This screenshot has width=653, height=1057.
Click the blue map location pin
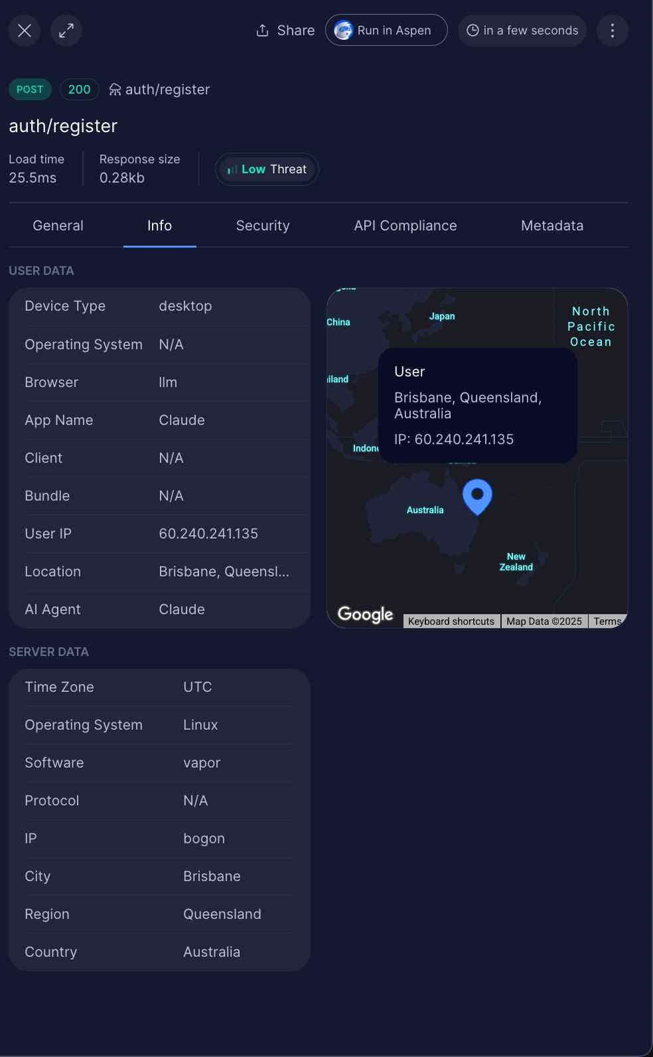(477, 496)
